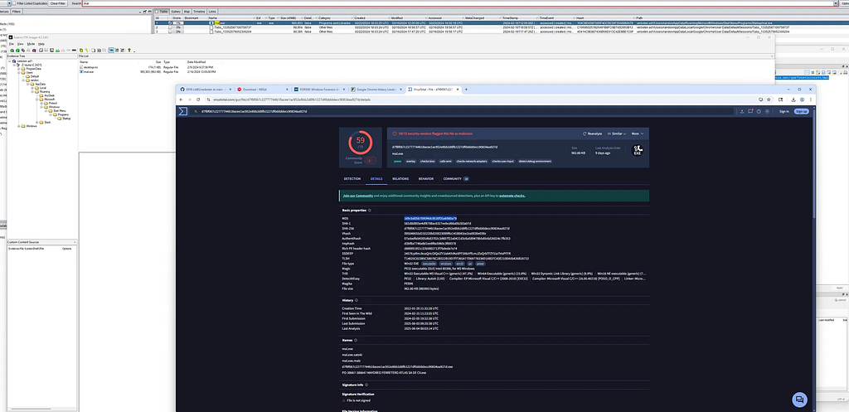Select the Startup folder in Evidence Tree
Viewport: 849px width, 412px height.
tap(65, 118)
